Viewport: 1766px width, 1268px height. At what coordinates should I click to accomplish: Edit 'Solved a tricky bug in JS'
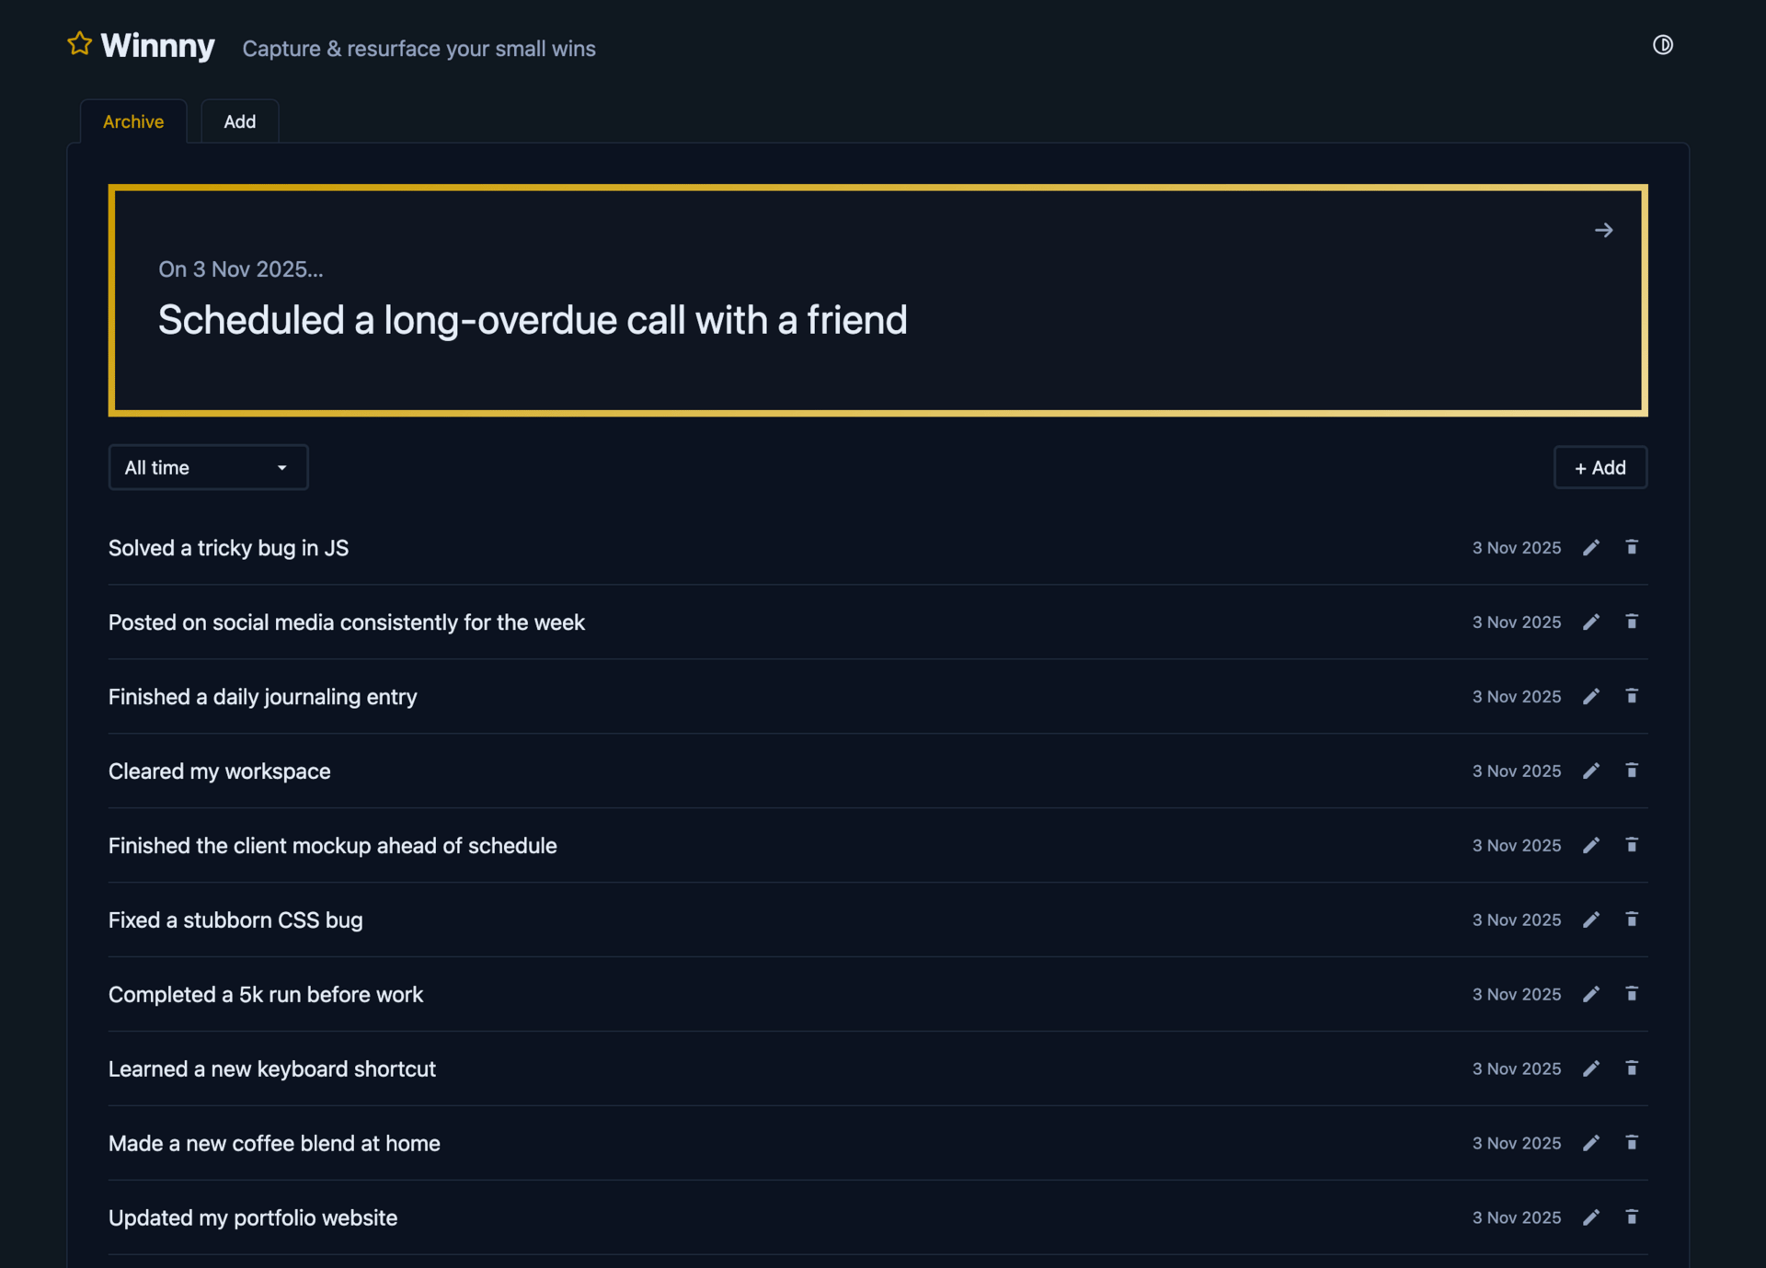click(x=1591, y=548)
